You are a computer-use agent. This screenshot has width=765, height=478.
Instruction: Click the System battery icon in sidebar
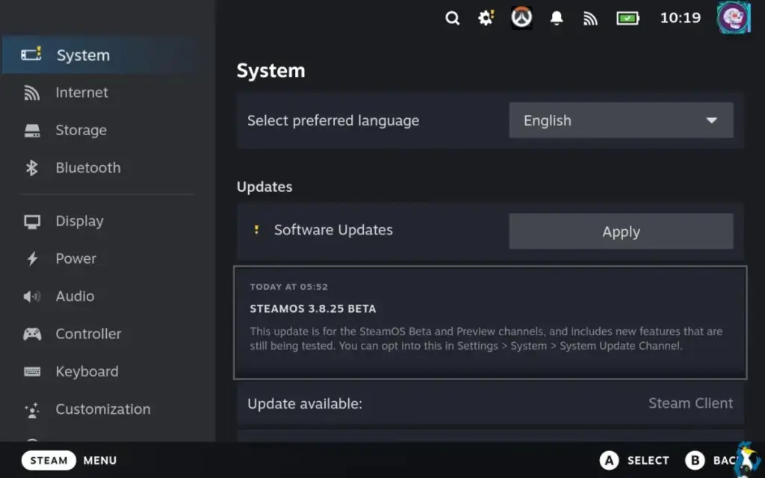pos(31,54)
